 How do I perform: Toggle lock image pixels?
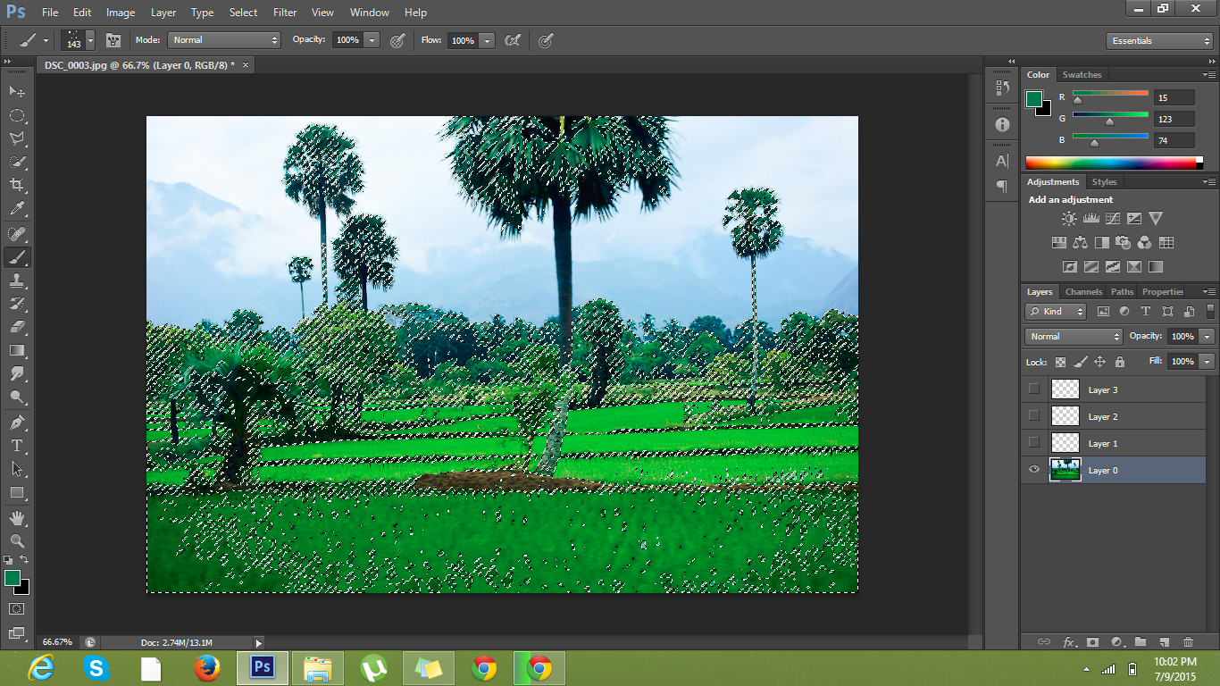coord(1080,362)
